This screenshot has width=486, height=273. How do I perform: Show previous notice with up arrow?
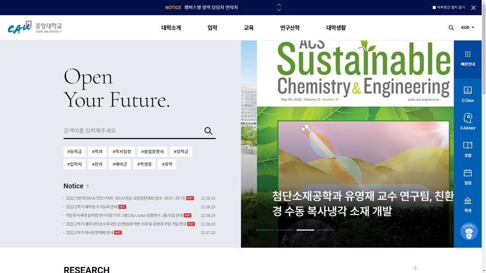[x=279, y=5]
